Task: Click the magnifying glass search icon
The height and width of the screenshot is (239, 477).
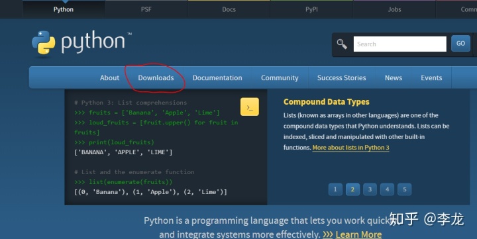Action: click(x=342, y=44)
